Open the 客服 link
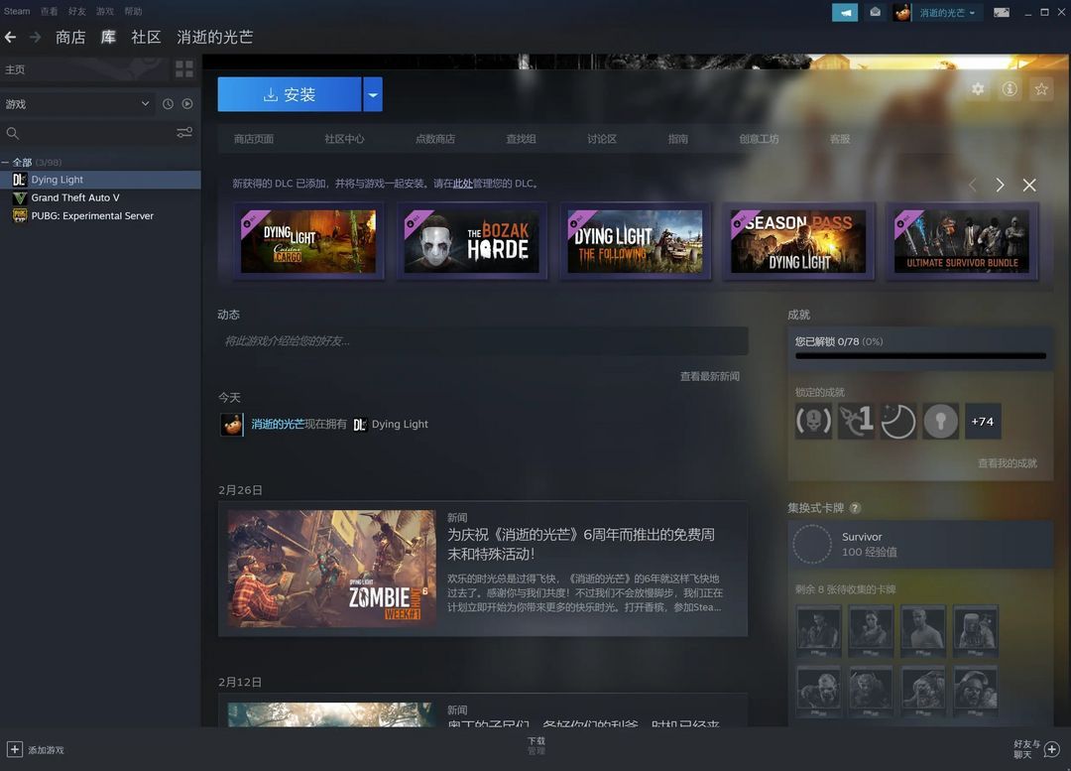1071x771 pixels. tap(840, 139)
